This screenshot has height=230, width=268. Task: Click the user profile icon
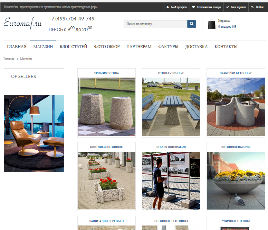pyautogui.click(x=167, y=7)
